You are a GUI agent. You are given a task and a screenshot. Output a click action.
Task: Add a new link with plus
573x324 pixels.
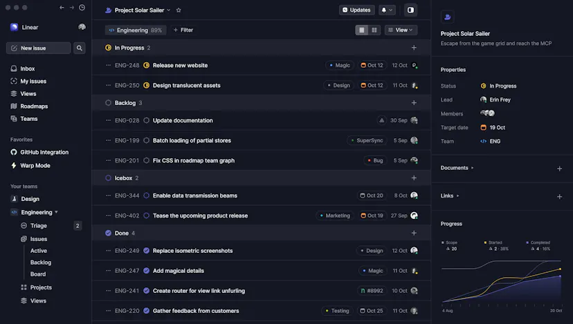(x=559, y=197)
